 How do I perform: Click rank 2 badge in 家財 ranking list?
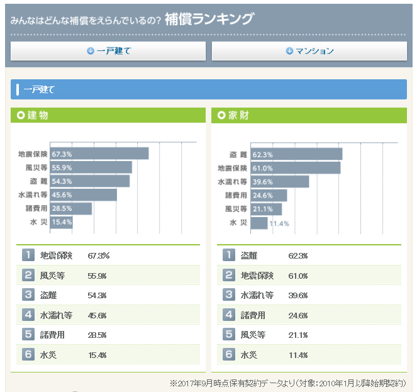coord(229,275)
